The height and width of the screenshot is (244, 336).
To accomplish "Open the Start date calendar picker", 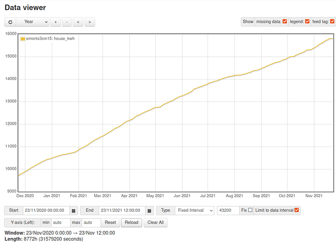I will coord(73,210).
